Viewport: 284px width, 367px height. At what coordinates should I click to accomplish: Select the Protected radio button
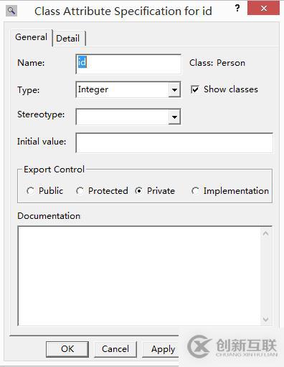(x=80, y=191)
